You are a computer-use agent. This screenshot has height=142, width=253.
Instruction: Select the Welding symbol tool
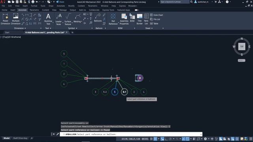coord(77,18)
